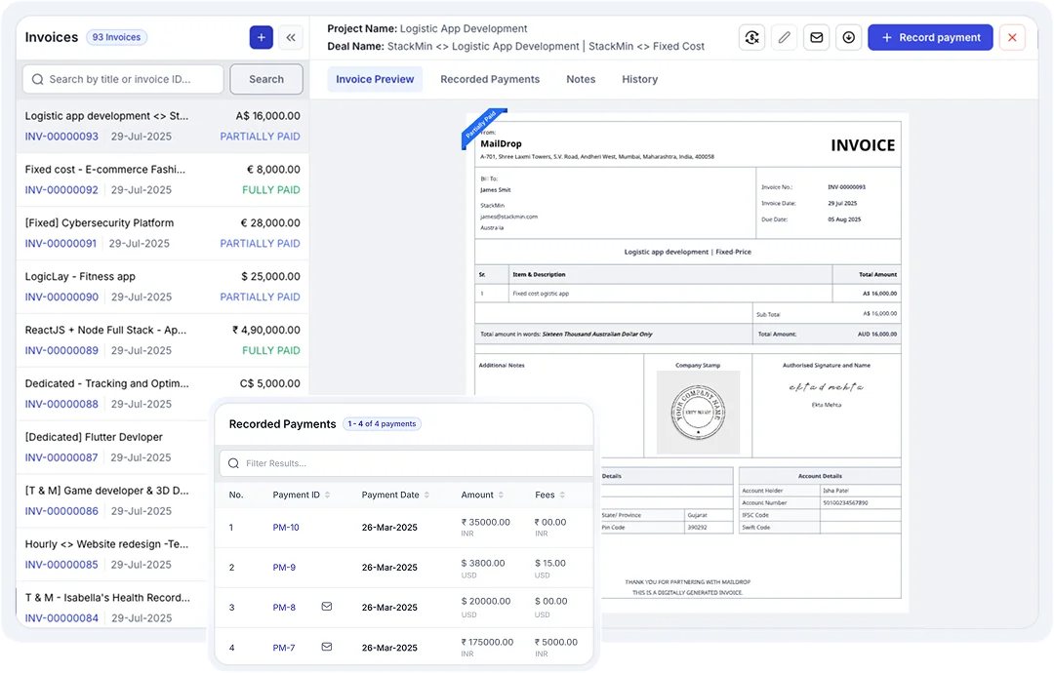Open payment link PM-10

pos(286,528)
